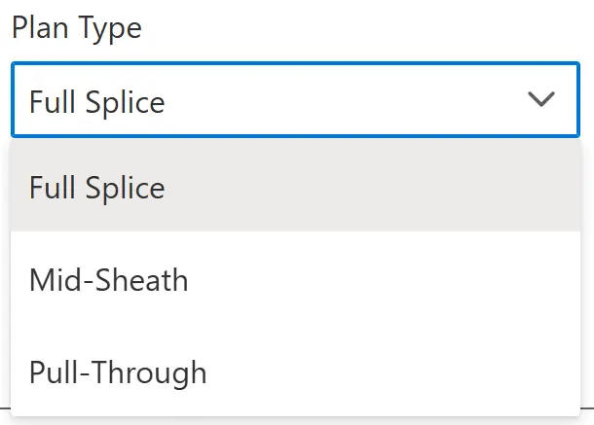Image resolution: width=594 pixels, height=425 pixels.
Task: Switch the plan to Pull-Through
Action: (x=118, y=372)
